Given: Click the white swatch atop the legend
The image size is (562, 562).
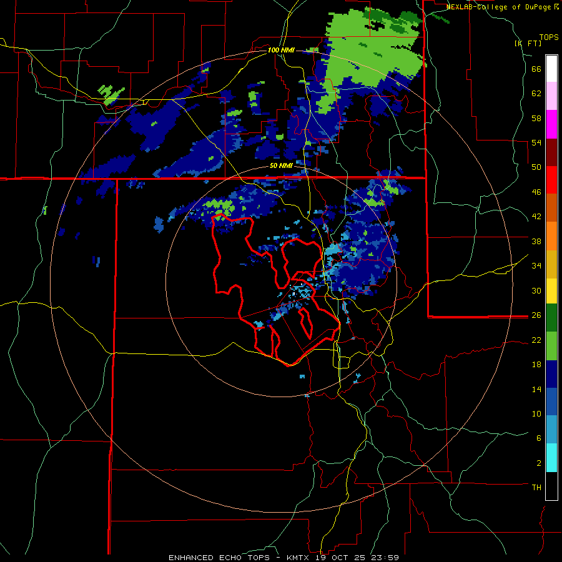Looking at the screenshot, I should (551, 69).
